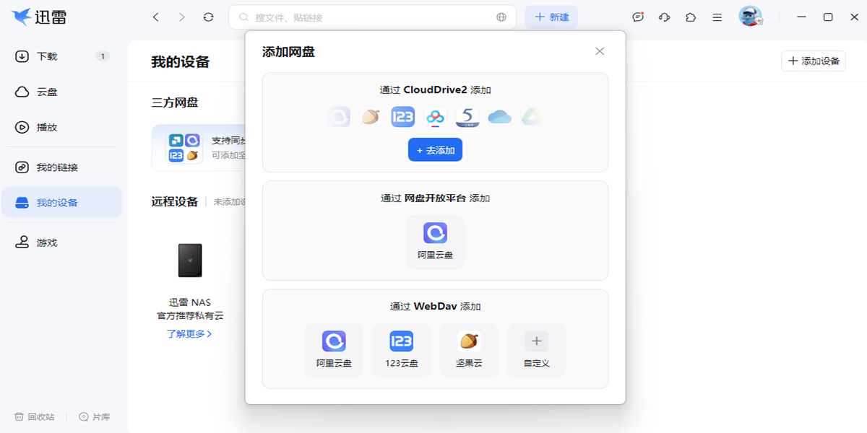Open 片库 at sidebar bottom
Viewport: 867px width, 433px height.
95,416
